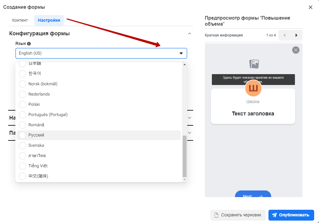Select the 한국어 radio button

(23, 74)
